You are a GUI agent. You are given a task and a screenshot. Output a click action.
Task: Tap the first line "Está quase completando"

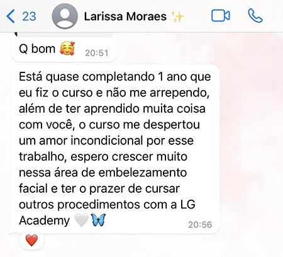pos(87,76)
